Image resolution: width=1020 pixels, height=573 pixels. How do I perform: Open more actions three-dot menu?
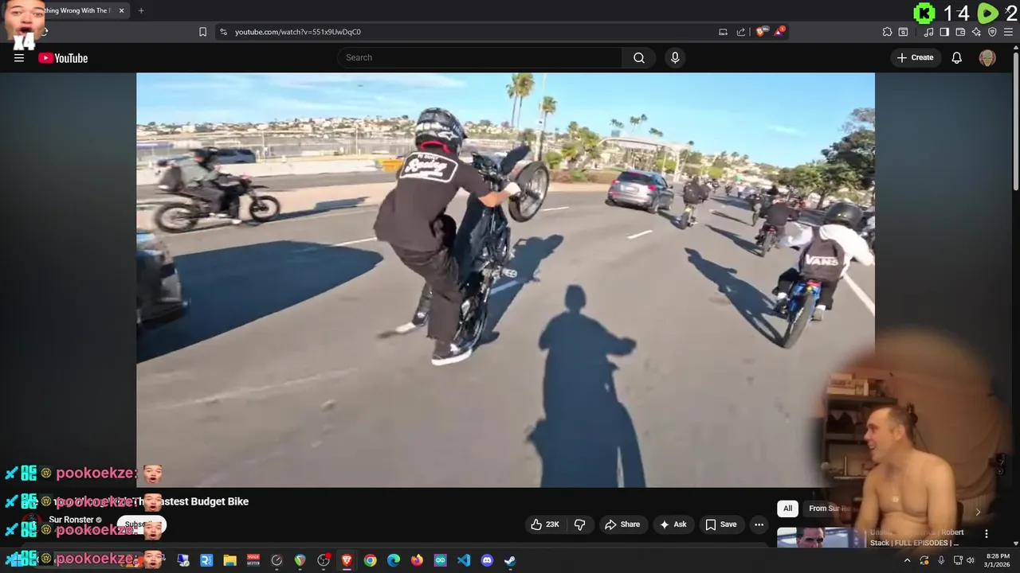[759, 524]
